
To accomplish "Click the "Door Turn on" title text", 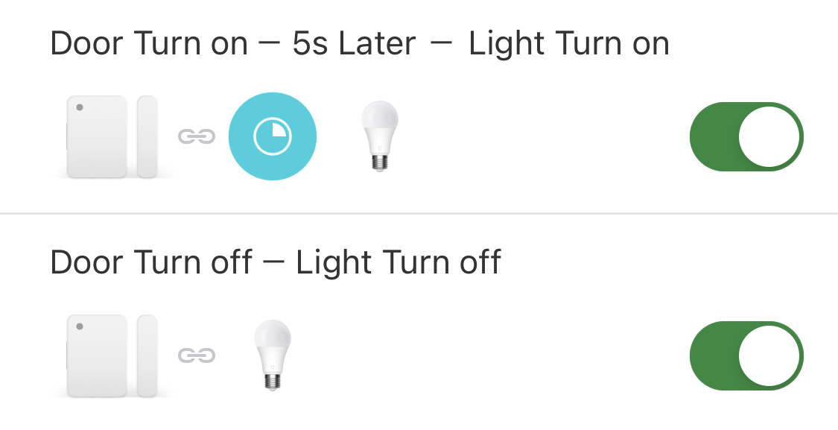I will 148,44.
